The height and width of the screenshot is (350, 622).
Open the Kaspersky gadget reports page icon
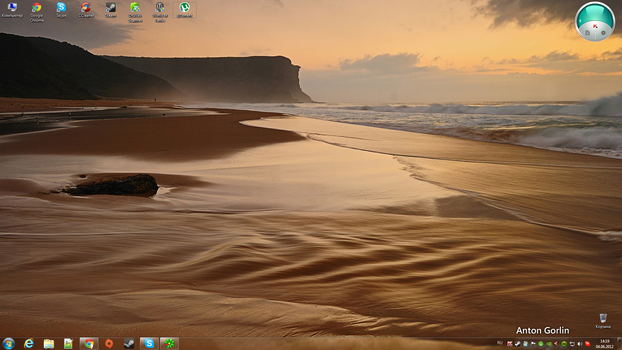click(x=588, y=33)
